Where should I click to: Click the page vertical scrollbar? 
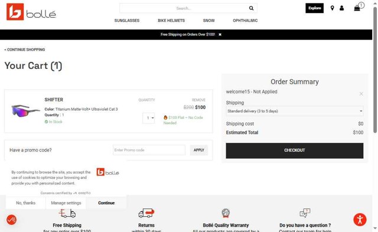(375, 69)
